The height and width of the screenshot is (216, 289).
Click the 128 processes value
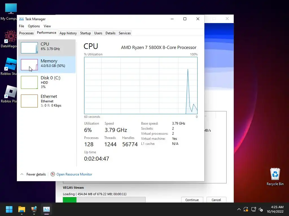89,144
